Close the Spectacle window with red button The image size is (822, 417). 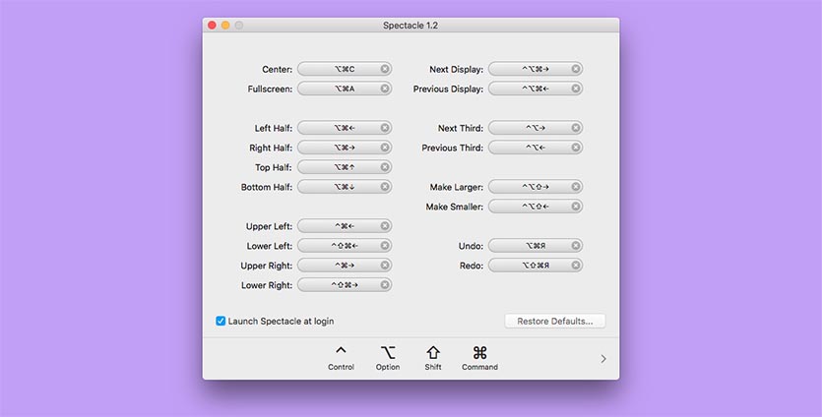click(x=212, y=26)
